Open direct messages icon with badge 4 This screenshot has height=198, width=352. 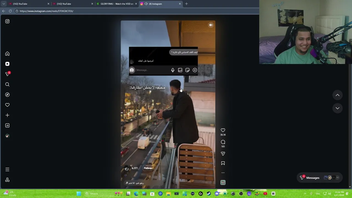[7, 74]
